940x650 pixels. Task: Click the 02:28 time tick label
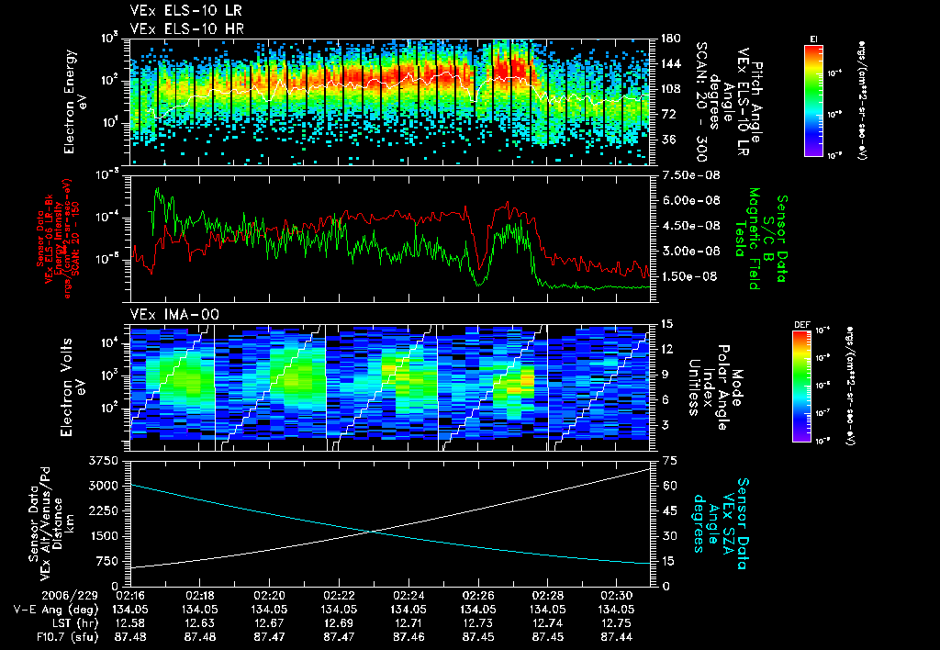[x=547, y=596]
